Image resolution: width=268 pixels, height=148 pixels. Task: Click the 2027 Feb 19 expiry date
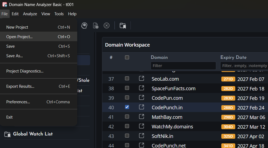(251, 98)
